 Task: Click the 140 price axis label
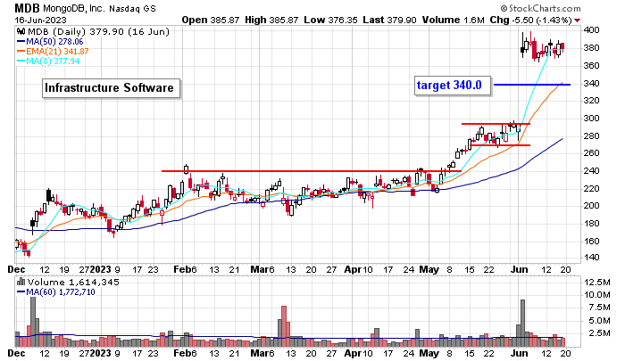click(x=591, y=258)
